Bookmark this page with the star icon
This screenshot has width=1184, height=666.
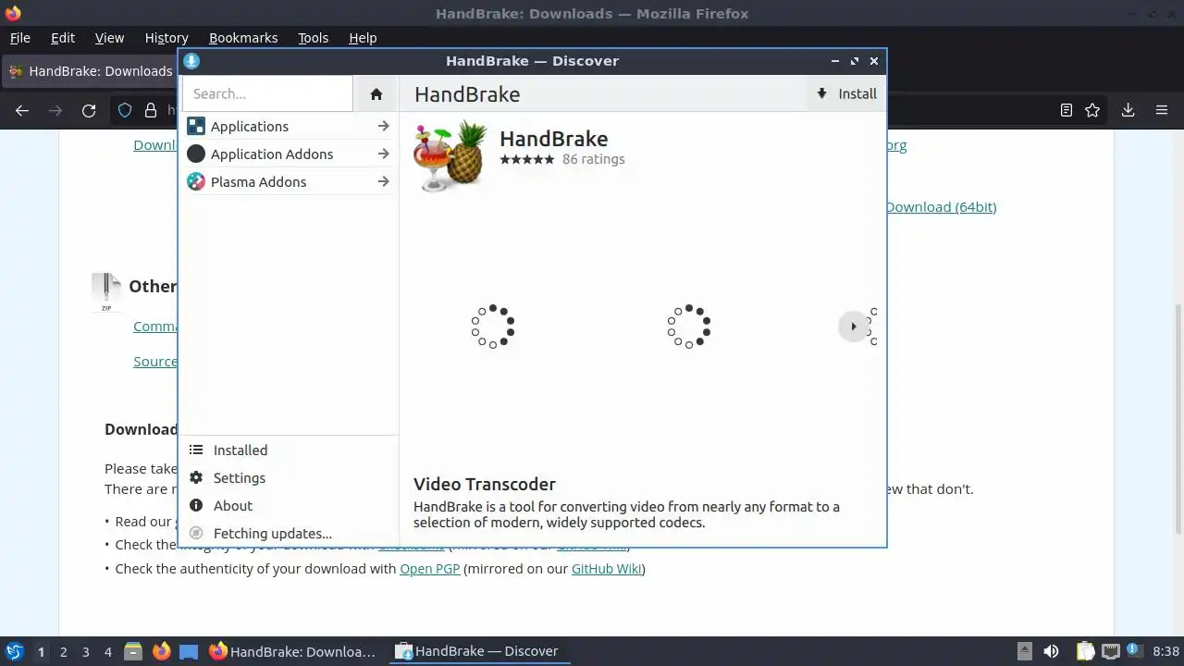point(1092,110)
